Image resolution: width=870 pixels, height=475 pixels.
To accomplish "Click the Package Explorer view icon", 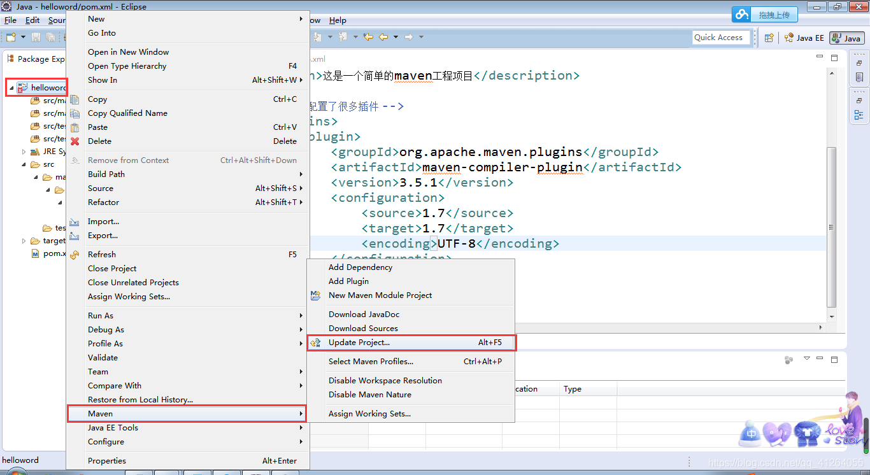I will tap(10, 59).
